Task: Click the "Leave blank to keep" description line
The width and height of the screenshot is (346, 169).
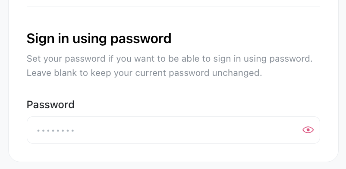Action: (x=145, y=73)
